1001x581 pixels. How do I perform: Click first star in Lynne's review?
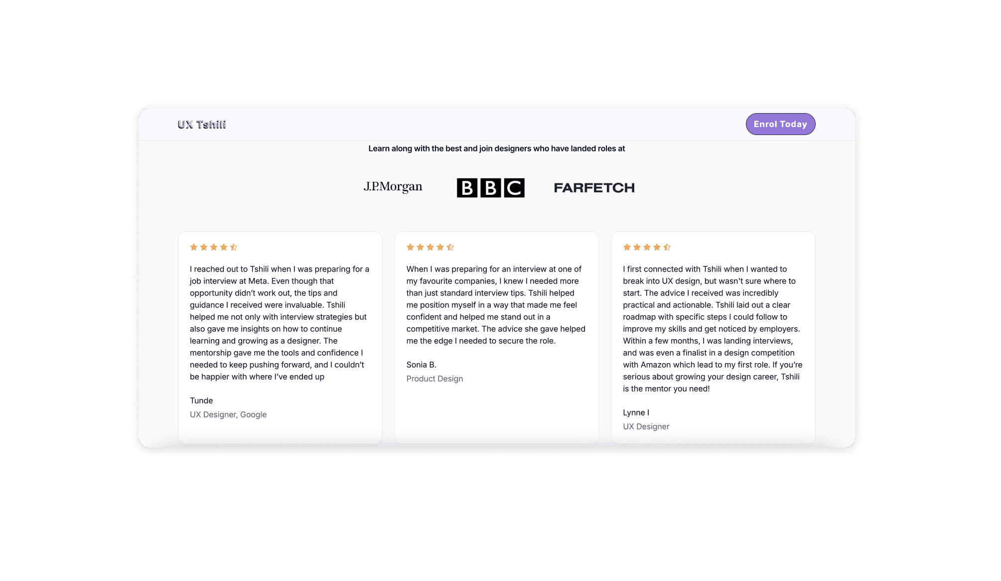627,247
